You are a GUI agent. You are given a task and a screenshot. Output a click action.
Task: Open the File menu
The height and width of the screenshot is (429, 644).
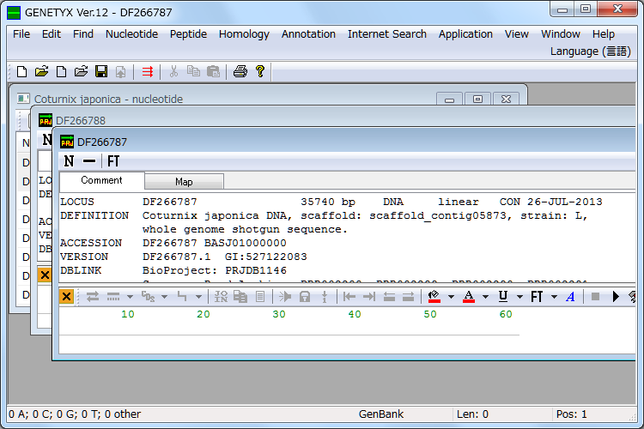pyautogui.click(x=21, y=34)
